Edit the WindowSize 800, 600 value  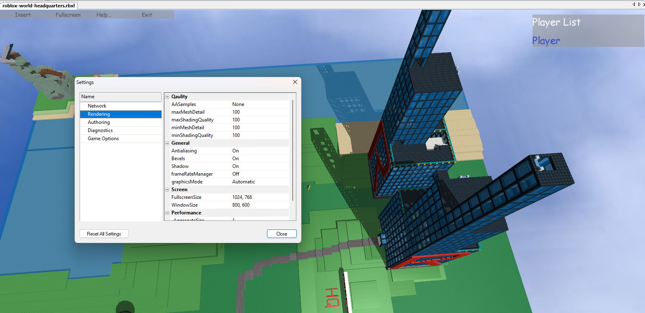(260, 205)
